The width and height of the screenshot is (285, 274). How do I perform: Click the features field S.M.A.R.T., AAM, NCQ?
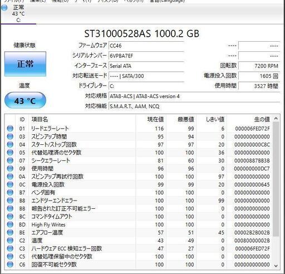pos(194,106)
